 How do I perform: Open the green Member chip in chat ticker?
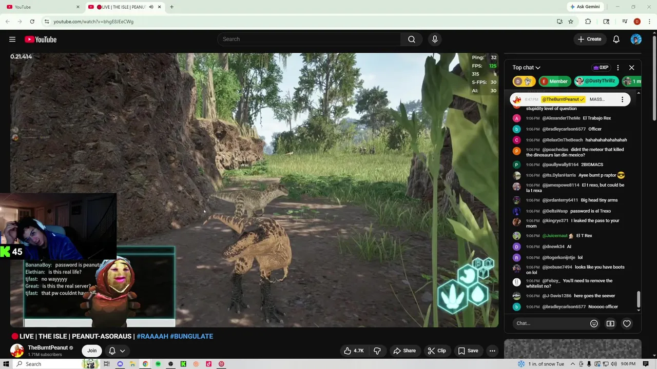(x=554, y=81)
